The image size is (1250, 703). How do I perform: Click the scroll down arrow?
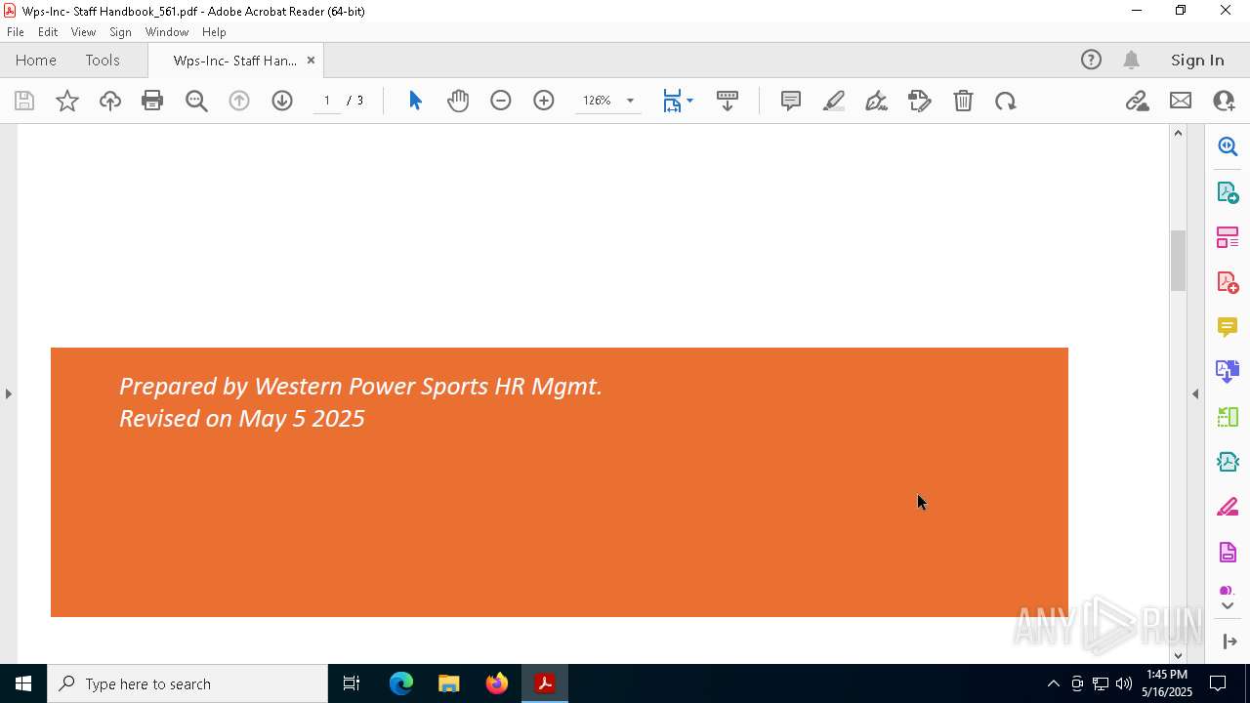tap(1178, 655)
